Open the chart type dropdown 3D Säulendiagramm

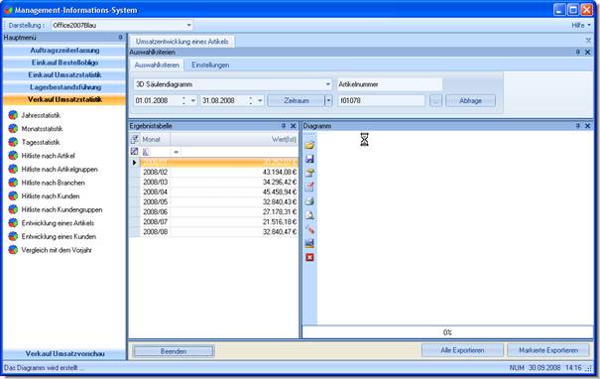[328, 84]
